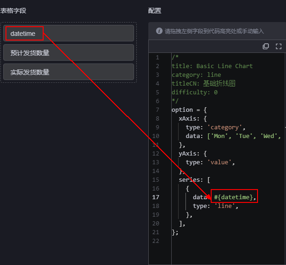Click the code line 'series: ['
Viewport: 286px width, 265px height.
point(195,180)
